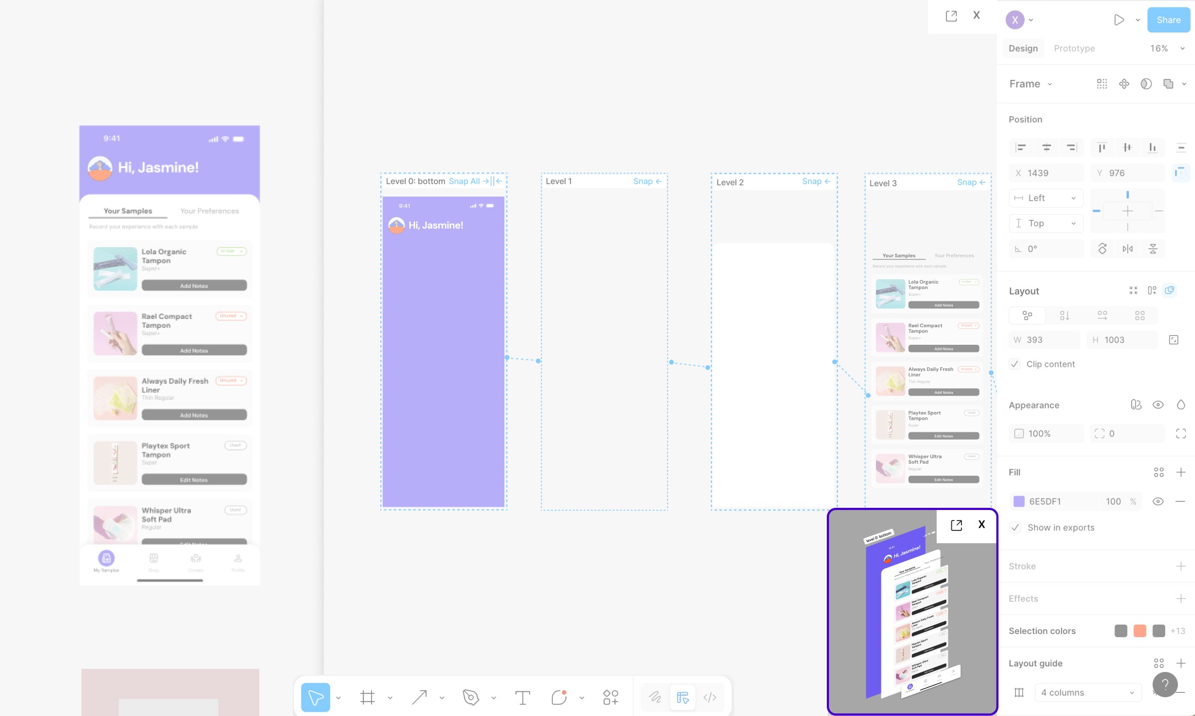Viewport: 1195px width, 716px height.
Task: Select the Pen tool
Action: click(x=471, y=697)
